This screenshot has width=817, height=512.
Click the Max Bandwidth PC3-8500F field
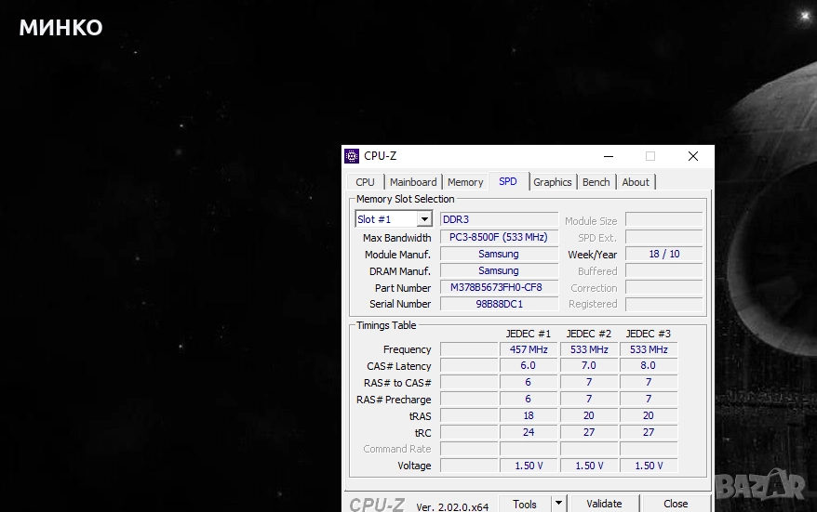tap(498, 237)
